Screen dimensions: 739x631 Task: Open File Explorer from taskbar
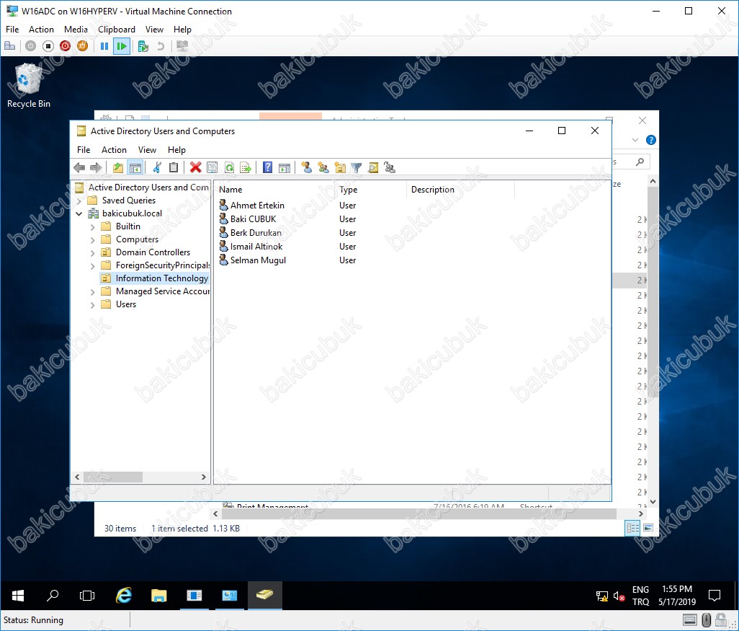pos(159,596)
